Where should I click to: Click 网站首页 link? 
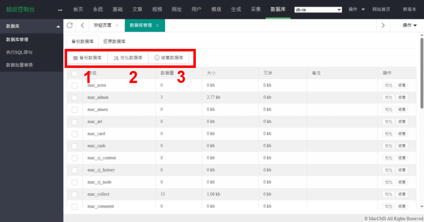click(381, 10)
